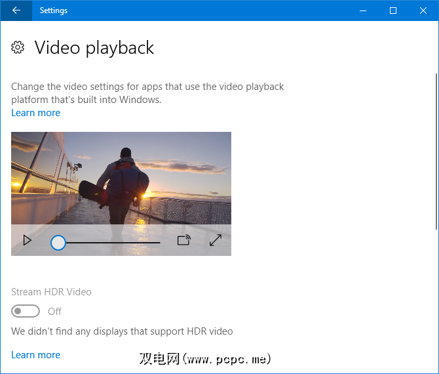Click the cast to device icon
The image size is (439, 374).
(183, 240)
